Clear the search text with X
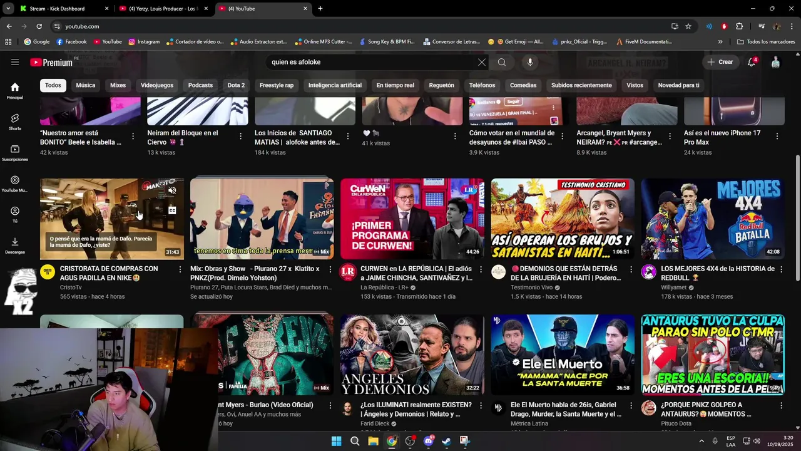 481,62
